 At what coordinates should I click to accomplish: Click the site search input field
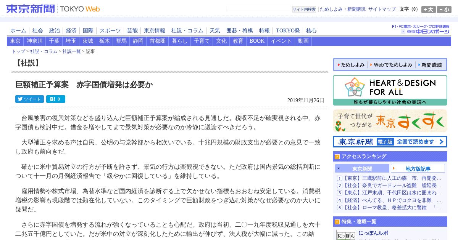(258, 9)
